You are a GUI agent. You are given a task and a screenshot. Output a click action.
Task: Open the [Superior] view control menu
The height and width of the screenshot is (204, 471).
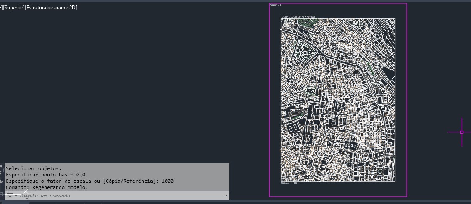pos(13,8)
